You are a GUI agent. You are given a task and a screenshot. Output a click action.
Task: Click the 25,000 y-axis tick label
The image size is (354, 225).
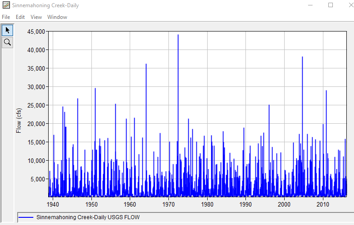point(36,106)
